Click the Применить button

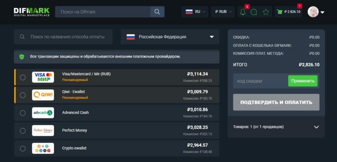pyautogui.click(x=302, y=81)
